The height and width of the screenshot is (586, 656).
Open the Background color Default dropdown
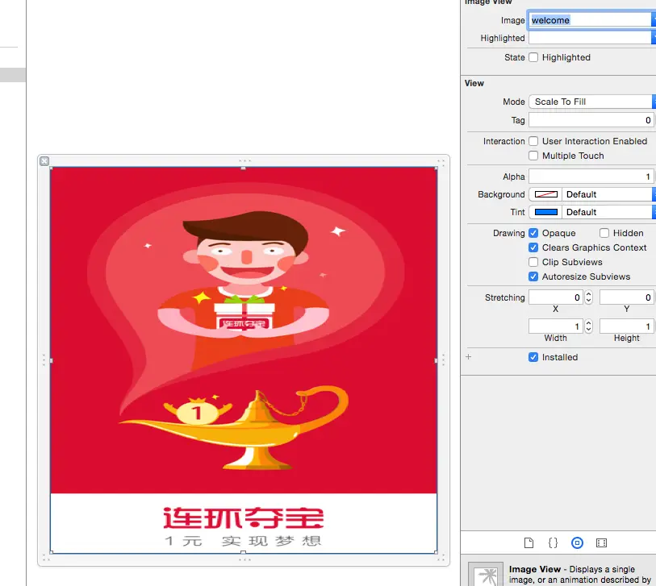point(608,194)
